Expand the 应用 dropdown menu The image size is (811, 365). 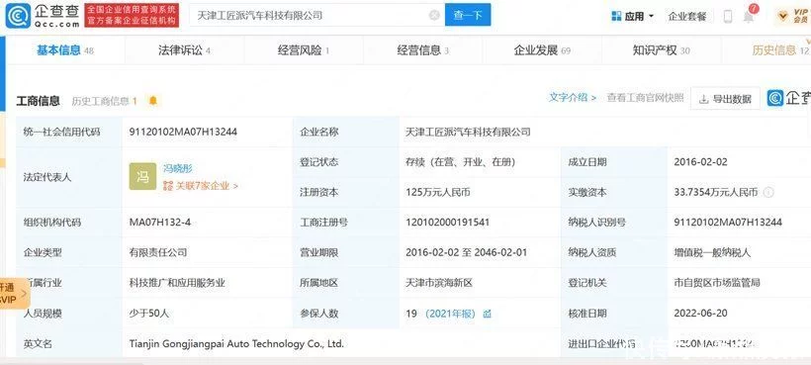click(x=632, y=16)
